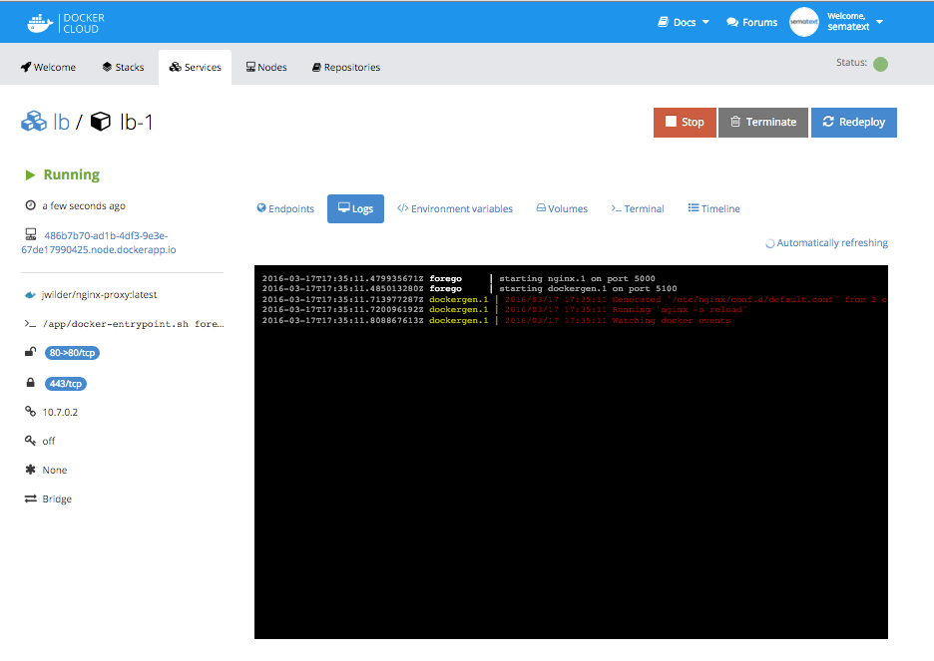The height and width of the screenshot is (661, 934).
Task: Stop the lb-1 container
Action: (685, 123)
